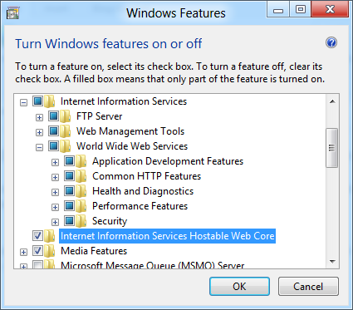Select the Common HTTP Features label
The width and height of the screenshot is (353, 310).
(x=146, y=176)
